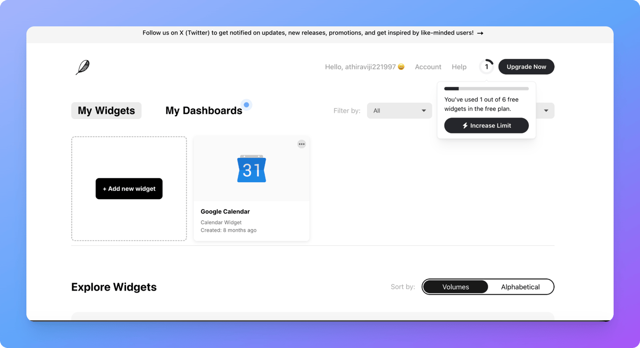The width and height of the screenshot is (640, 348).
Task: Open the Help page
Action: pos(459,67)
